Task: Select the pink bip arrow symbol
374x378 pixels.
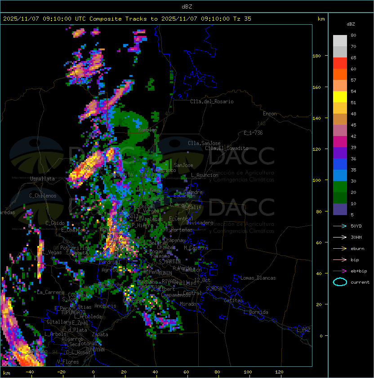Action: (340, 259)
